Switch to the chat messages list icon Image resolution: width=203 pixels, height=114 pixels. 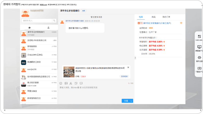29,27
